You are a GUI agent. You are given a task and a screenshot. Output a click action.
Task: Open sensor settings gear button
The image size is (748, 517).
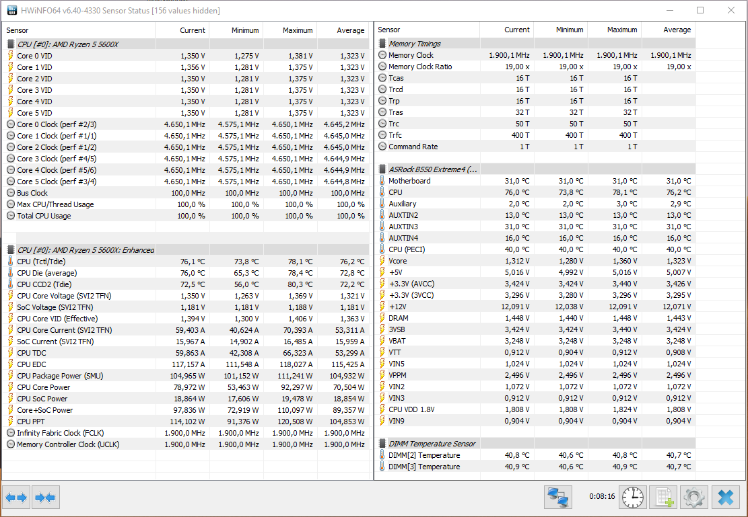tap(694, 498)
